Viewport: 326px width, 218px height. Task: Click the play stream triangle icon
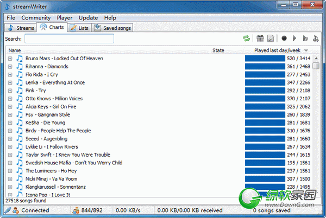click(x=294, y=39)
